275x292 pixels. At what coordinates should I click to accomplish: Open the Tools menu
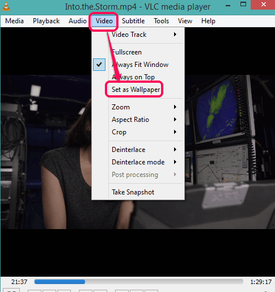[x=162, y=21]
